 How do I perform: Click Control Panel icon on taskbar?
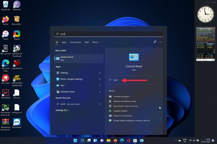pyautogui.click(x=142, y=141)
